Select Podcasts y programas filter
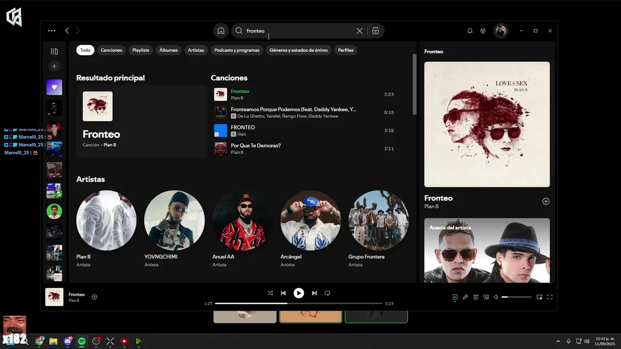This screenshot has width=621, height=349. [237, 50]
